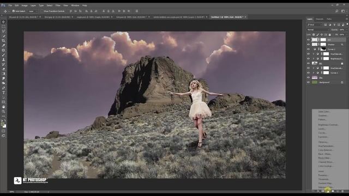
Task: Open the File menu
Action: coord(10,5)
